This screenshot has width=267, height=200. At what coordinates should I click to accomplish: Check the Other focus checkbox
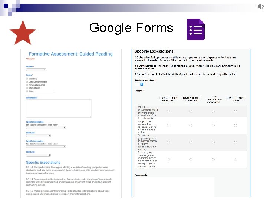(x=27, y=91)
